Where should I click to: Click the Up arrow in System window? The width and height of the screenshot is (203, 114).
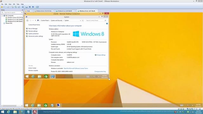click(x=35, y=20)
